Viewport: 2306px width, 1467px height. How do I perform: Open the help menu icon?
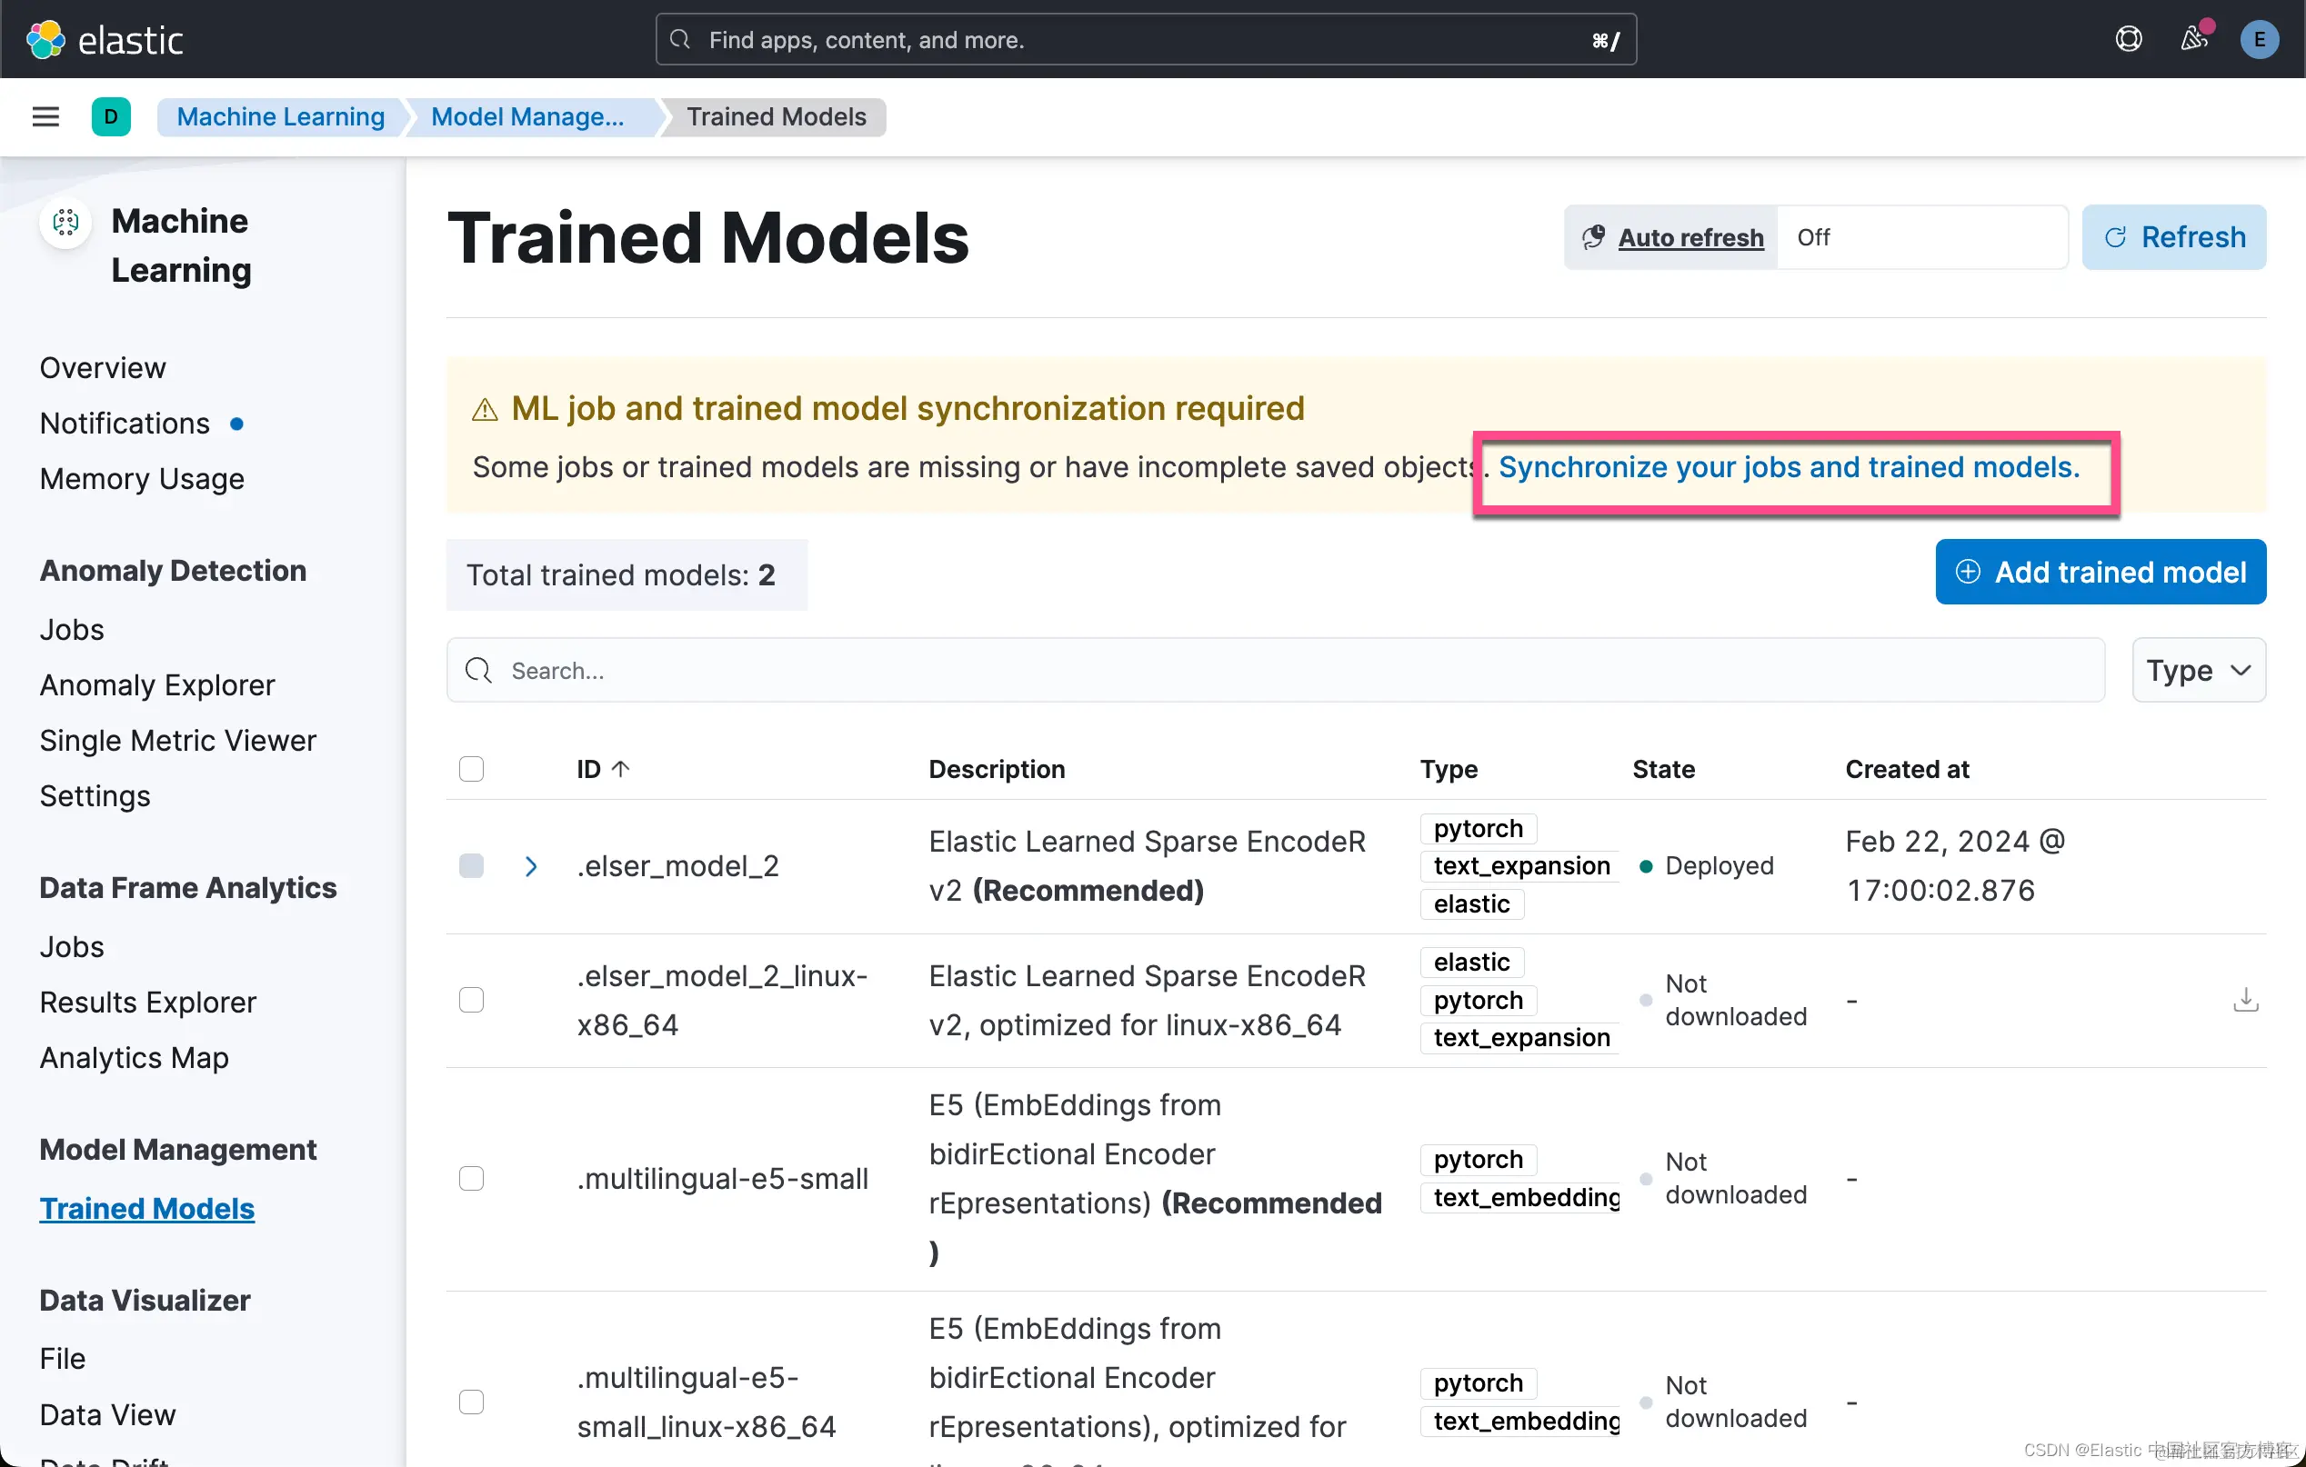coord(2128,39)
